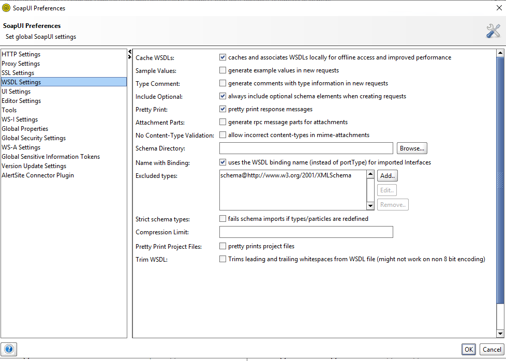Disable the Cache WSDLs checkbox
Image resolution: width=506 pixels, height=361 pixels.
[x=222, y=57]
